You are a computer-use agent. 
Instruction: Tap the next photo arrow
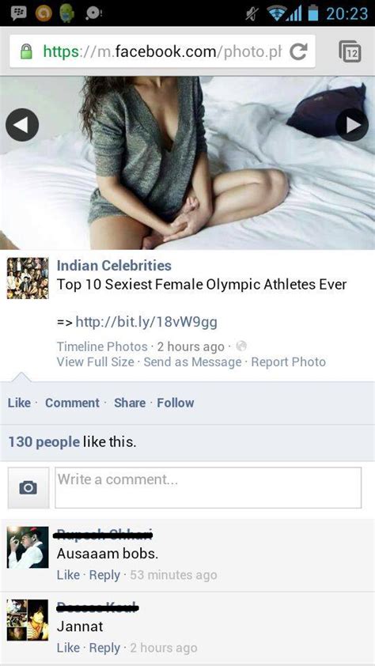[352, 124]
